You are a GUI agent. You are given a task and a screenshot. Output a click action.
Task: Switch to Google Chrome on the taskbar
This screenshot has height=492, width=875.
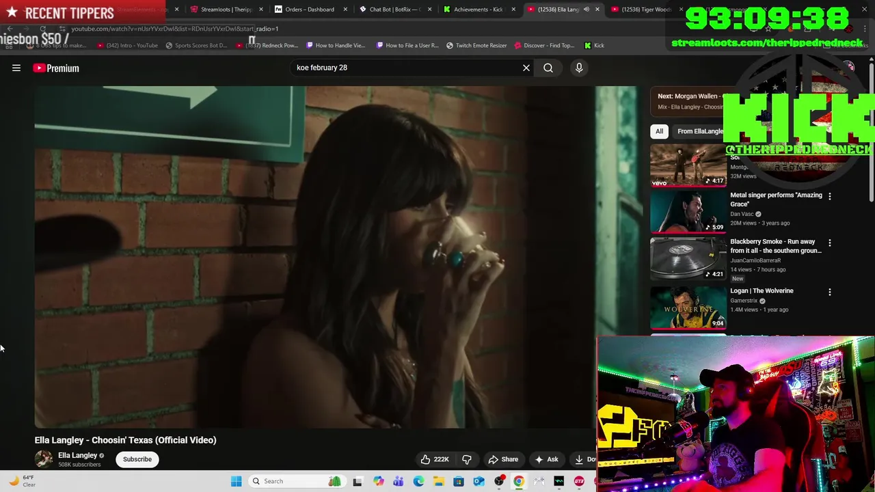point(519,481)
